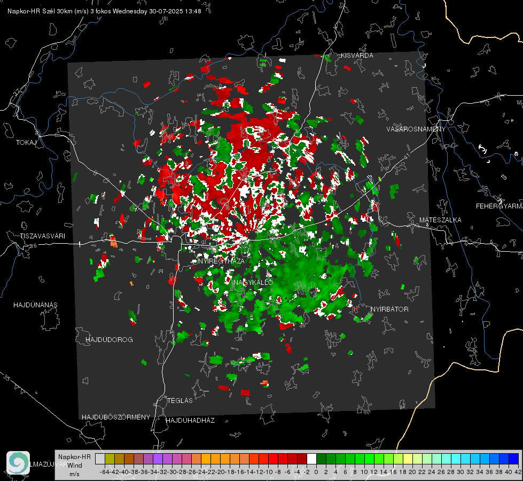The image size is (523, 481).
Task: Click the 'm/s' unit label in legend
Action: [74, 474]
